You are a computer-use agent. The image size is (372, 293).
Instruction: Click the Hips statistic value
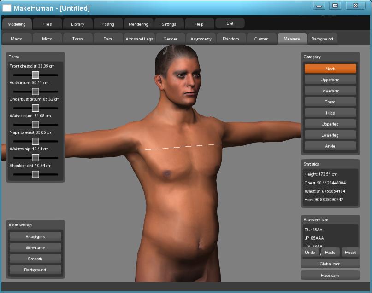pyautogui.click(x=324, y=199)
